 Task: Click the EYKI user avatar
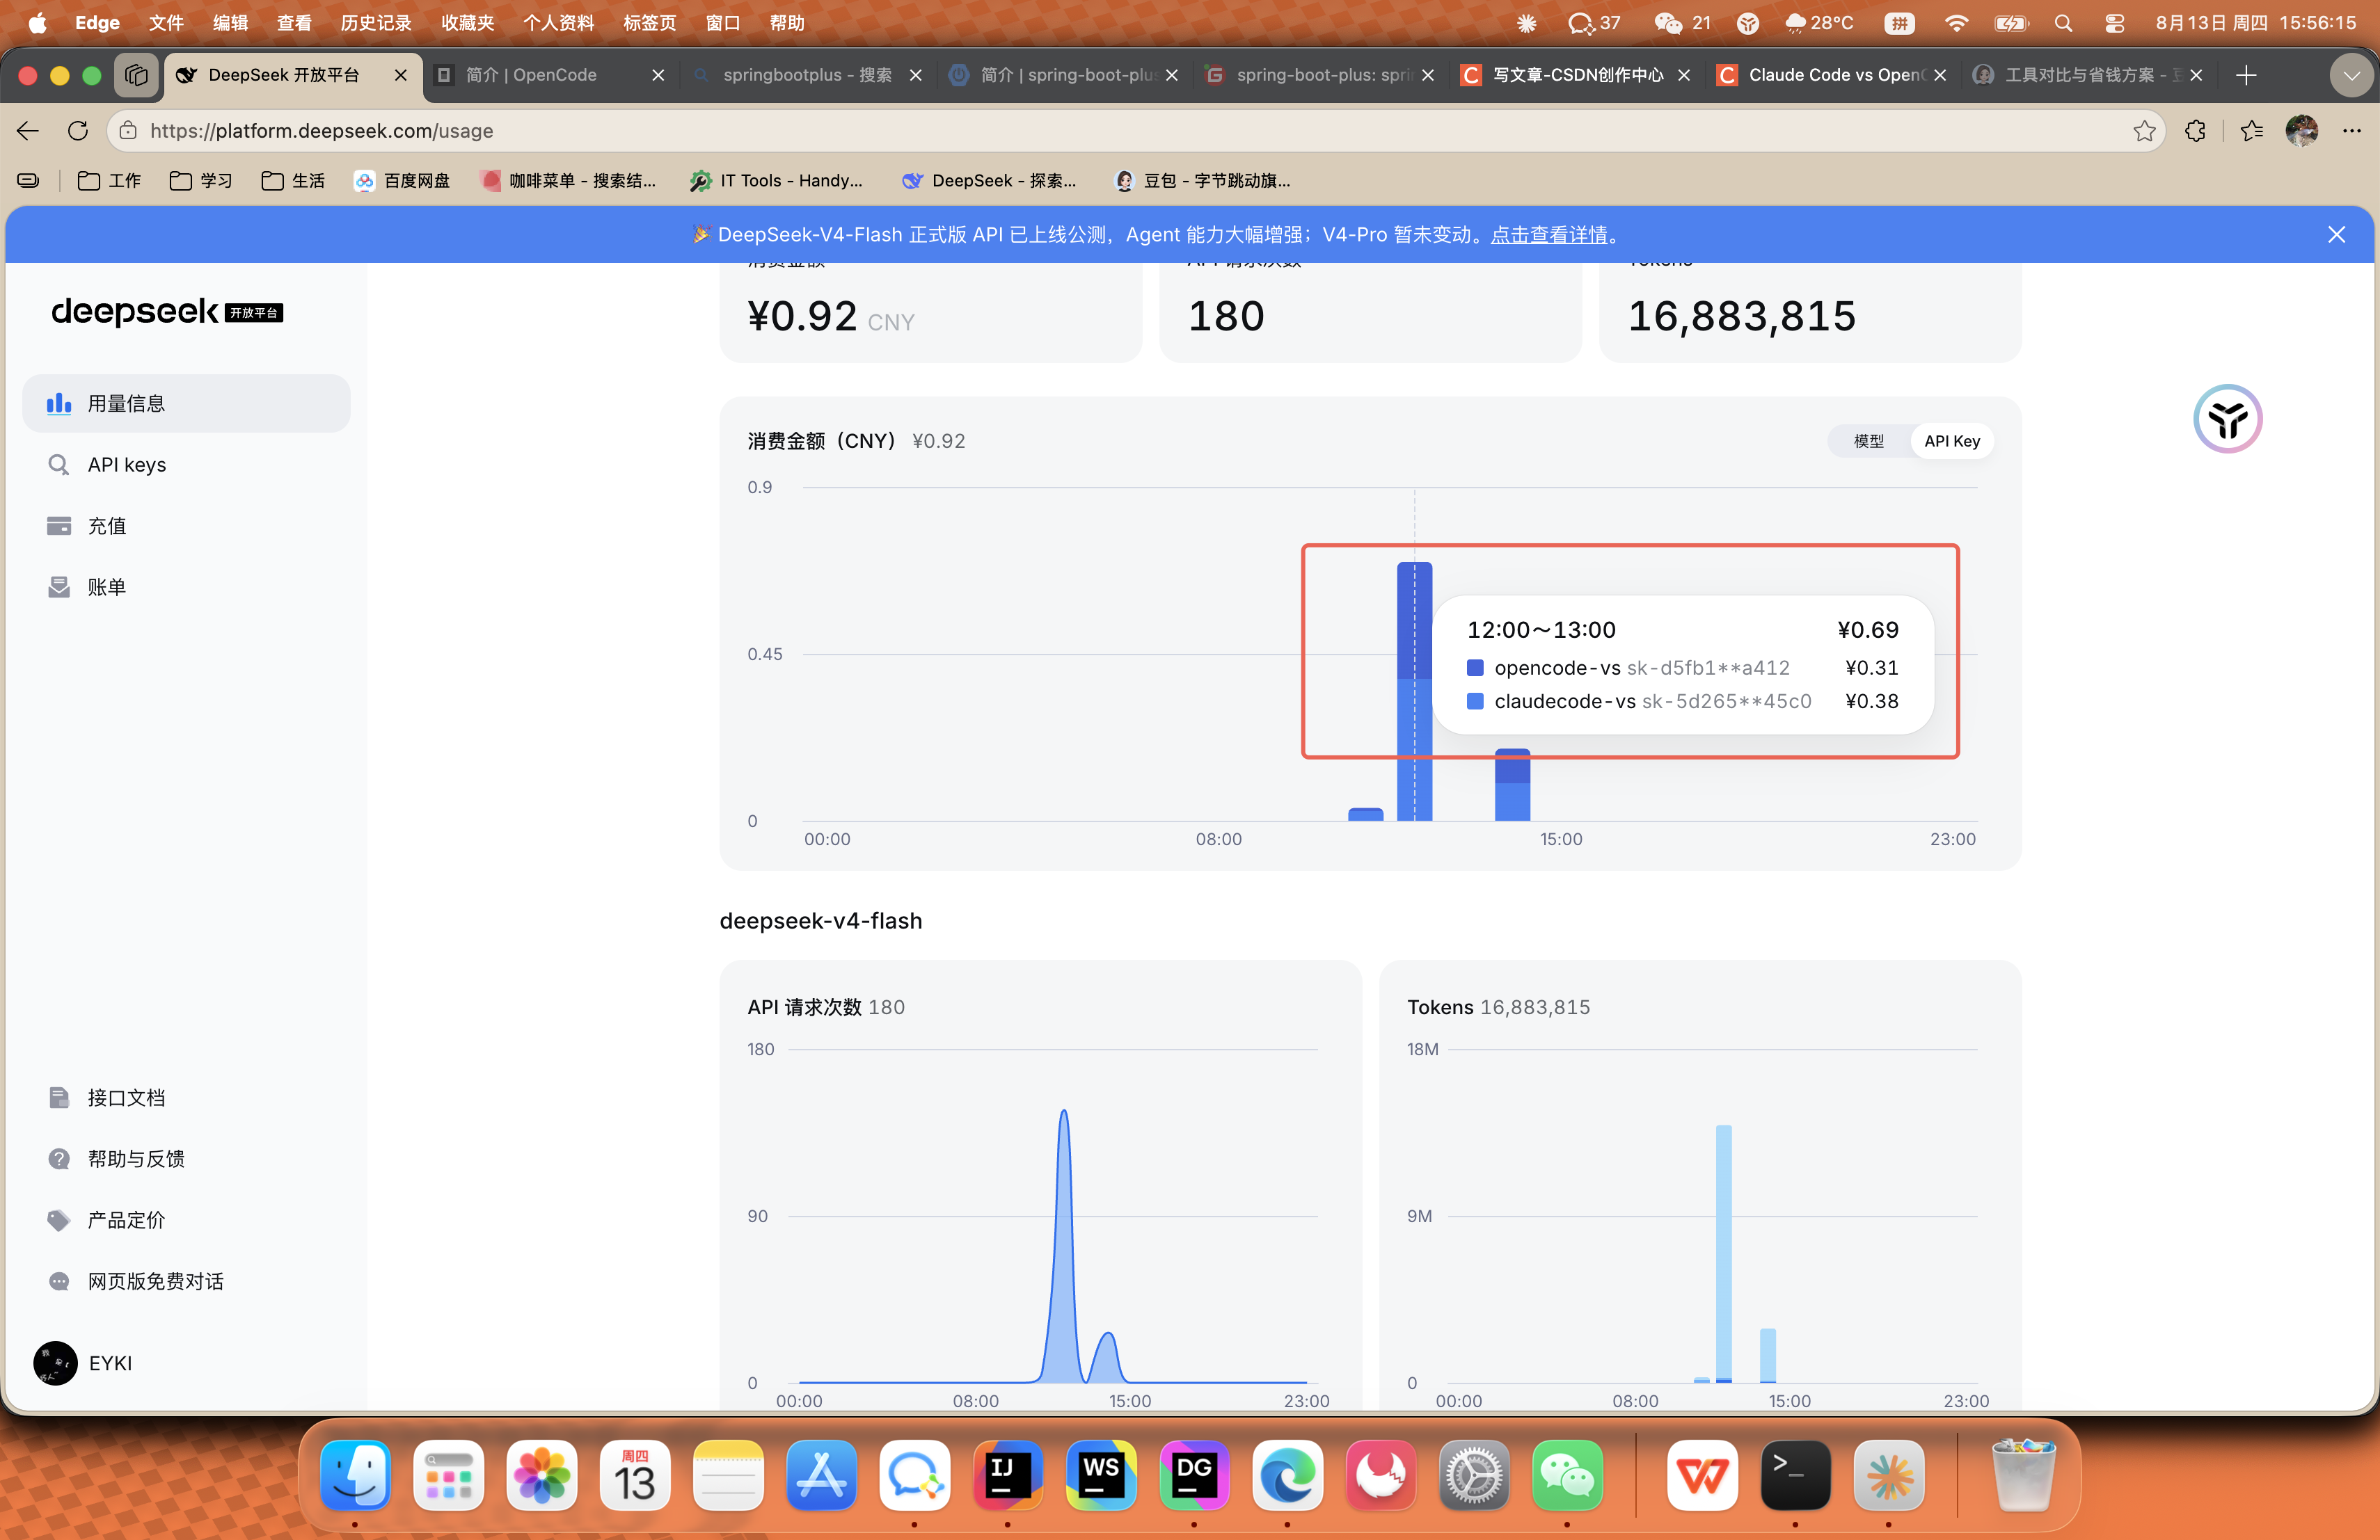pos(55,1363)
